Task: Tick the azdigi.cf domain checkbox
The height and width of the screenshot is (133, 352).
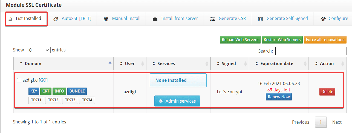Action: (19, 80)
